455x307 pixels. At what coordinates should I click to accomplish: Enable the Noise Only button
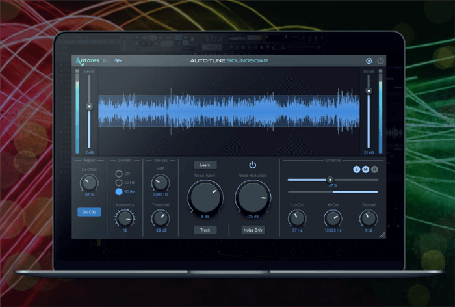(253, 230)
